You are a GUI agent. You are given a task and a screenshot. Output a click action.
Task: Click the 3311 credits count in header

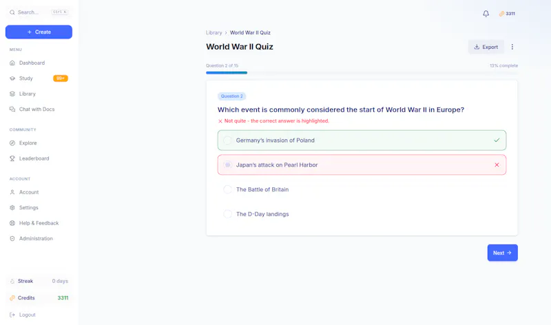pos(510,14)
